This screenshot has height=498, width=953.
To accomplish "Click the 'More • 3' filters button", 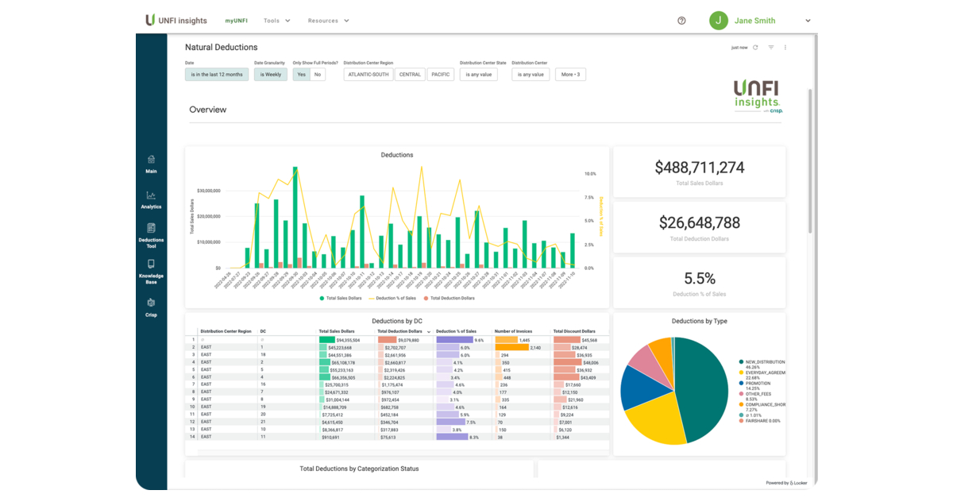I will (x=570, y=75).
